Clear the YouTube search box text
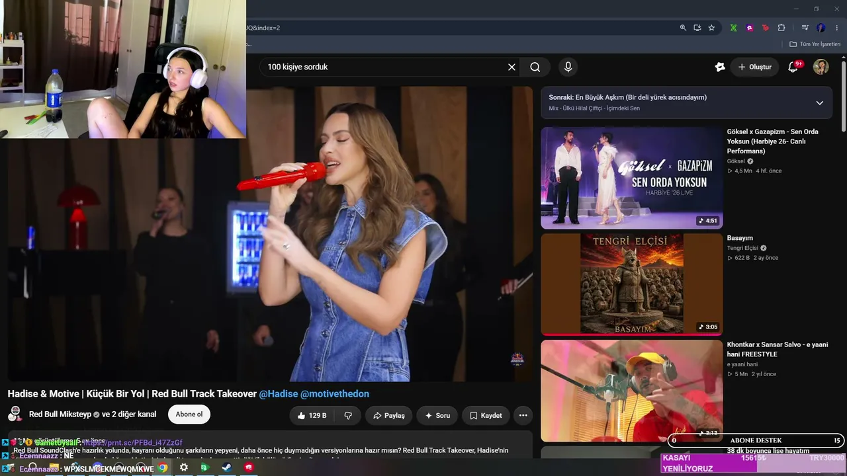Image resolution: width=847 pixels, height=476 pixels. coord(512,67)
